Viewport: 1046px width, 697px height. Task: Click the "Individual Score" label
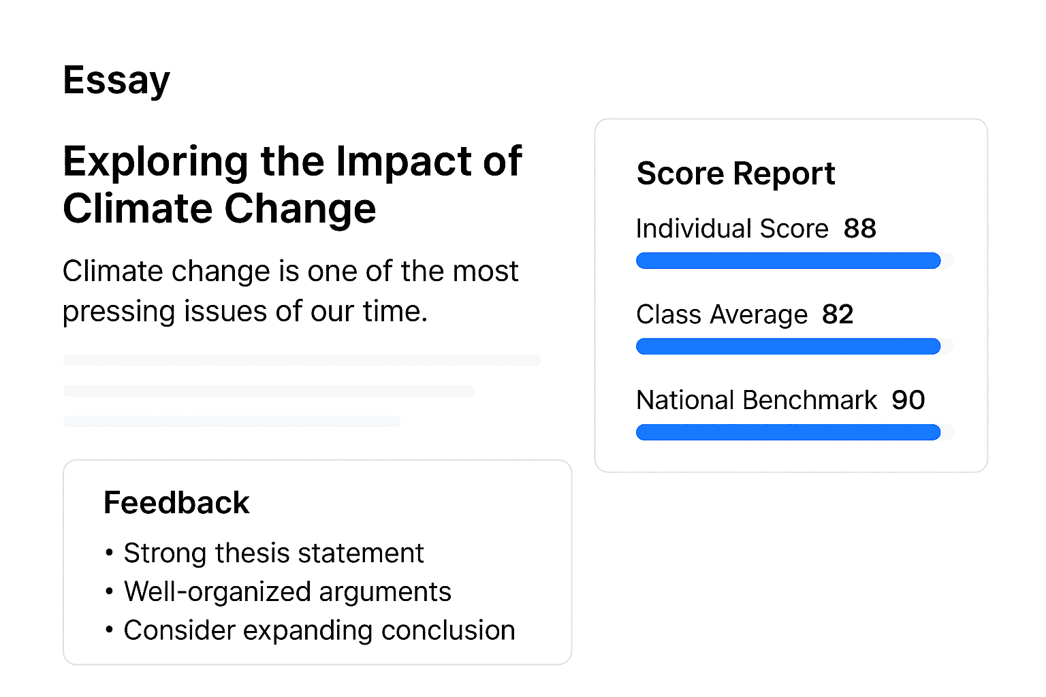click(732, 229)
